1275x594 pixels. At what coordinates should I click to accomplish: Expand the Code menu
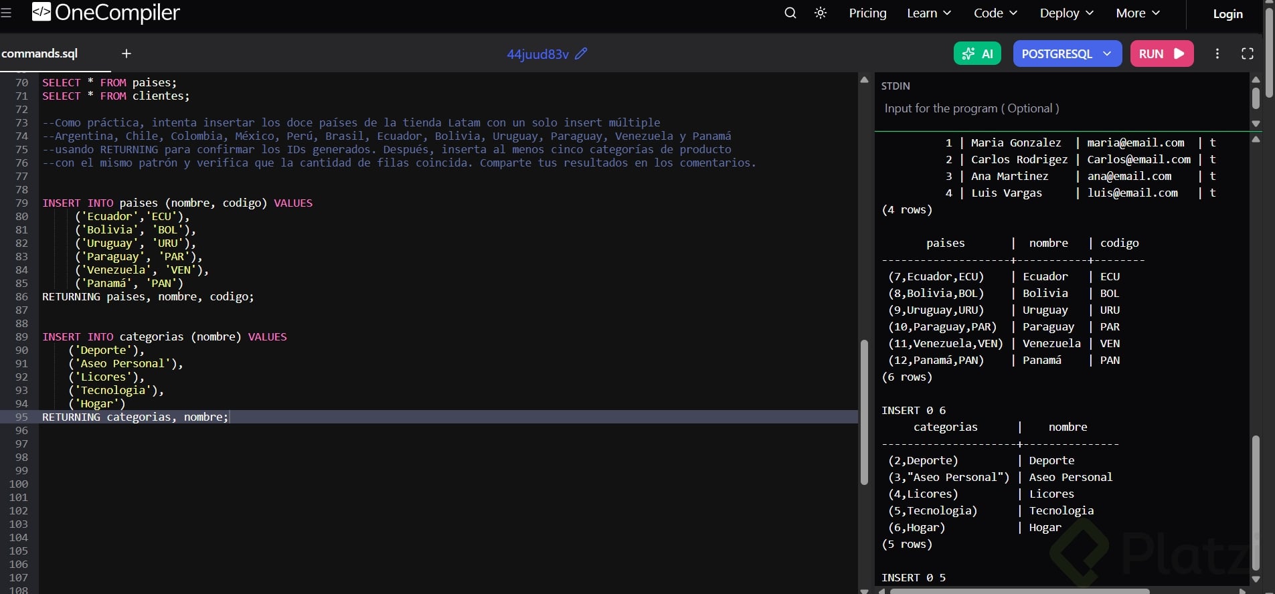[995, 13]
